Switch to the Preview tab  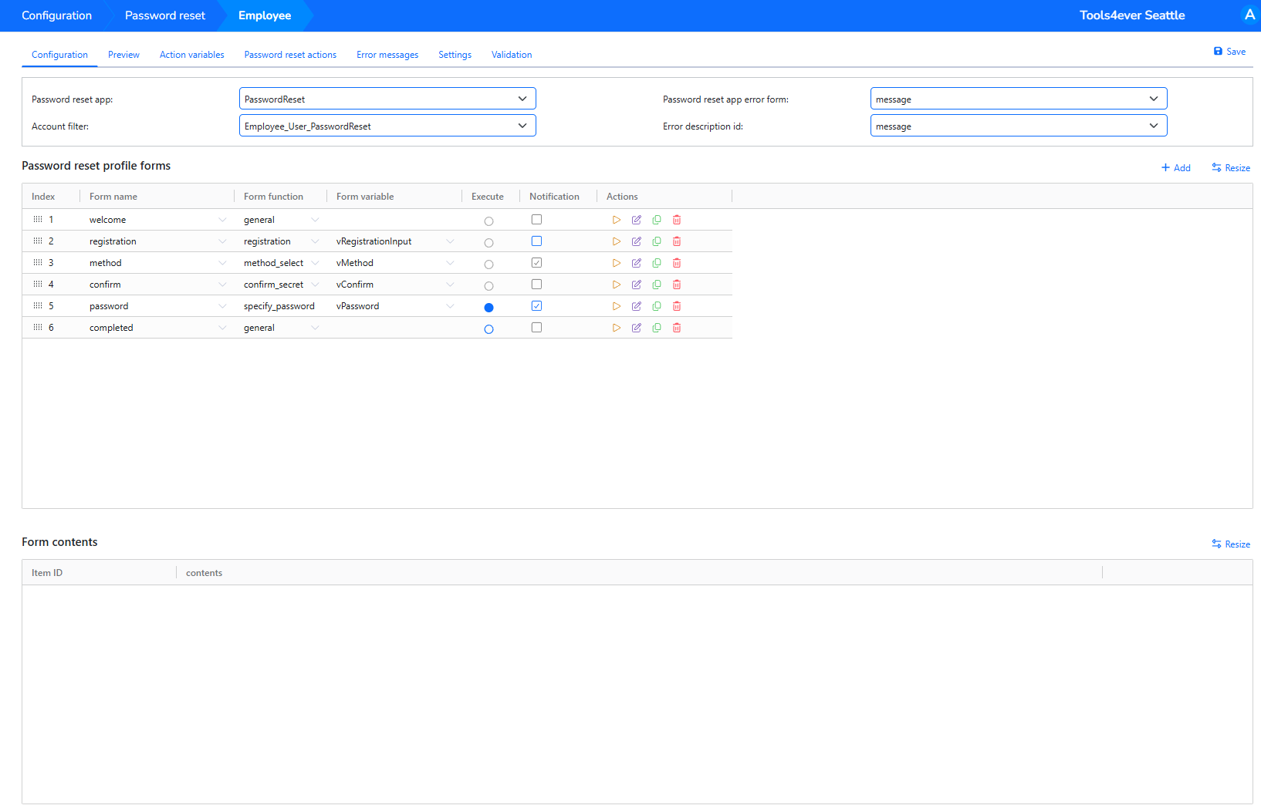coord(123,55)
